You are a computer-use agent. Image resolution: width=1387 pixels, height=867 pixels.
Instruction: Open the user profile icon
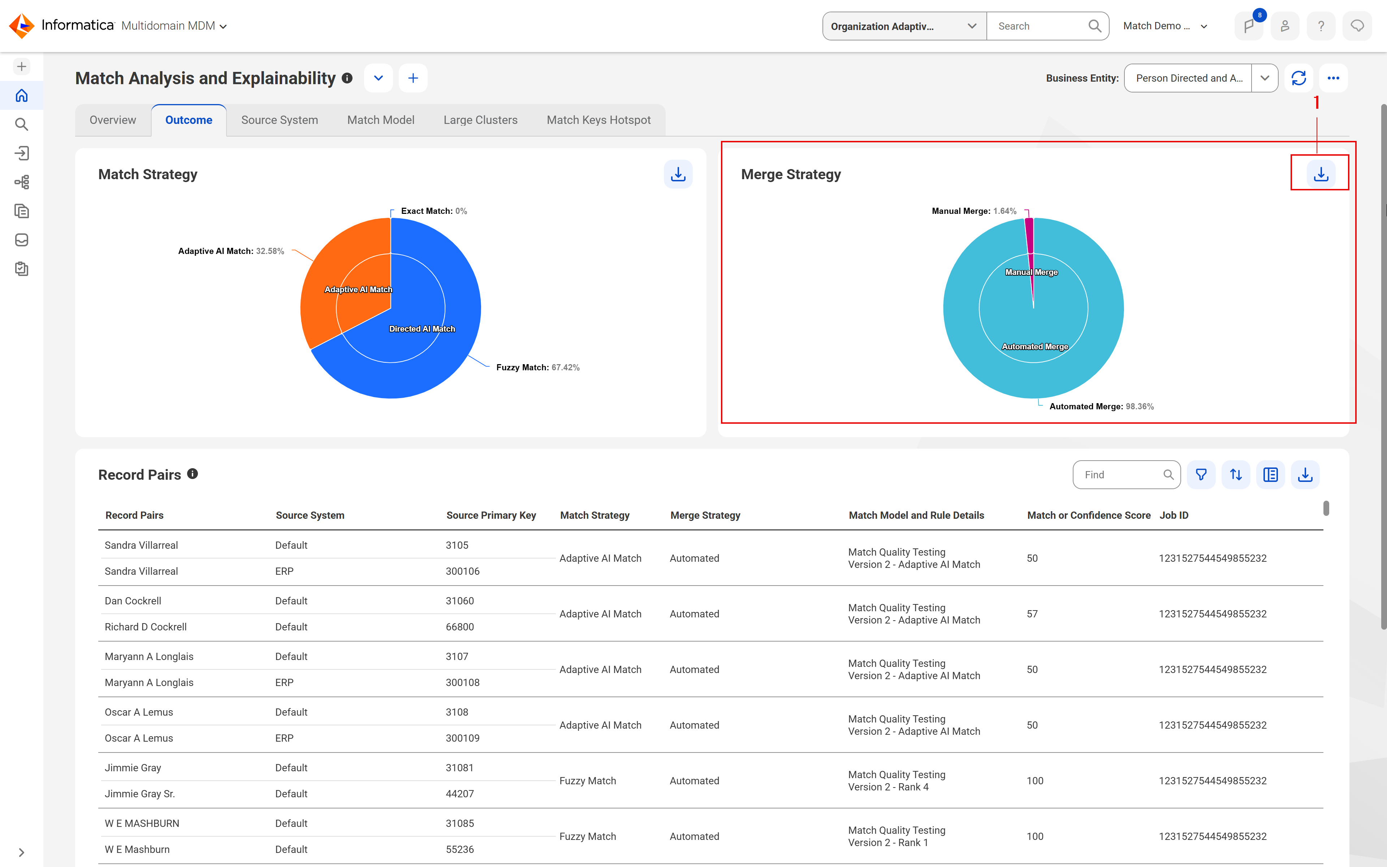(x=1285, y=26)
